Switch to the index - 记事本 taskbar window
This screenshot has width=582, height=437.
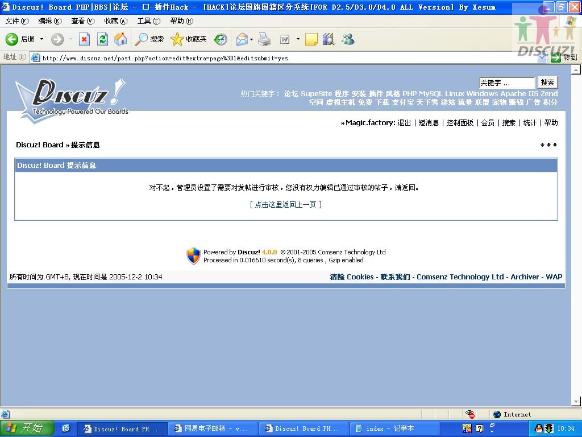pyautogui.click(x=396, y=428)
